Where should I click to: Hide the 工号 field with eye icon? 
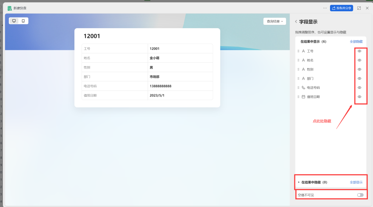[359, 51]
